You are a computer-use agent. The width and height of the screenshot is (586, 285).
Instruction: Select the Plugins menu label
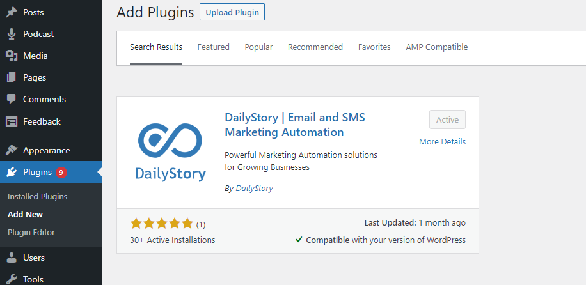(37, 172)
